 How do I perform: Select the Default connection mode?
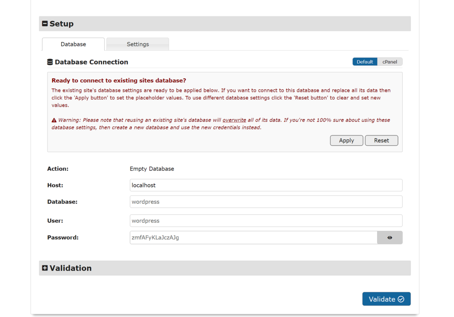(365, 62)
